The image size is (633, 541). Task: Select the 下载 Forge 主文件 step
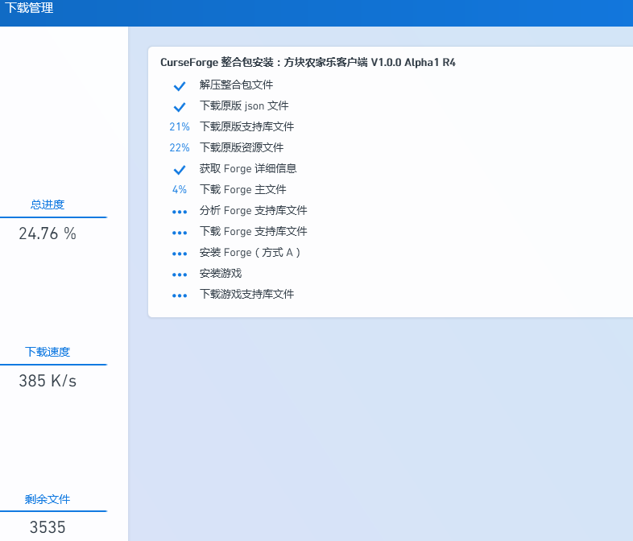tap(242, 190)
